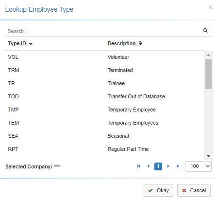Sort by Description column arrows

(x=140, y=43)
